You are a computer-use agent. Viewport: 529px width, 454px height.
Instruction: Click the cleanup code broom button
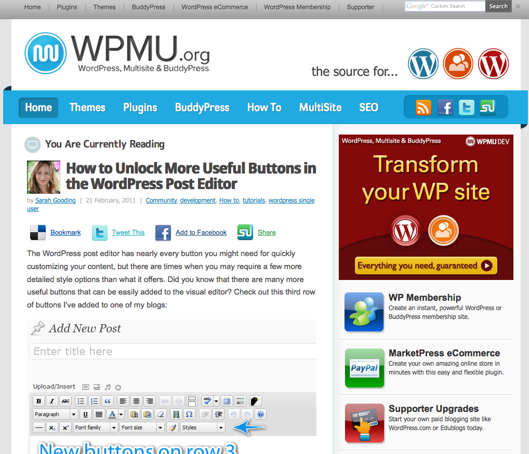[173, 428]
